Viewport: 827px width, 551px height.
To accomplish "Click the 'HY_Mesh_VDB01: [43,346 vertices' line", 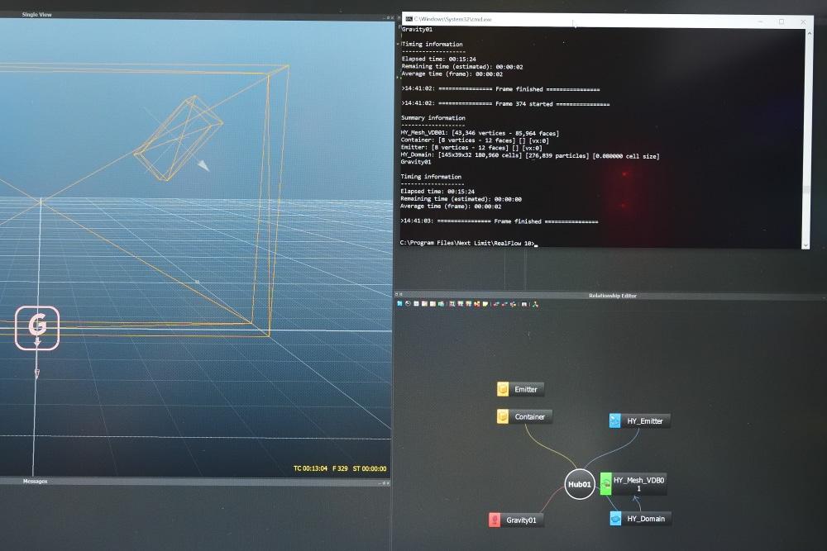I will 480,133.
